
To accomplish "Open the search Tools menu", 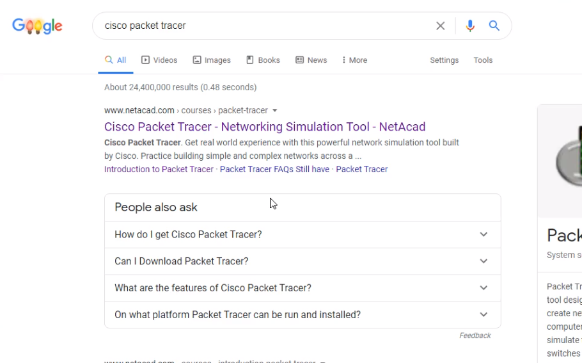I will [x=483, y=60].
